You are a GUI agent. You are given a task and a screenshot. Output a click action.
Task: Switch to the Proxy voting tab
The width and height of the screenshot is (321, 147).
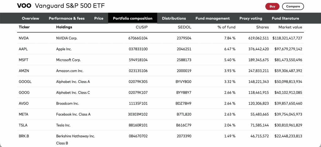[x=251, y=18]
